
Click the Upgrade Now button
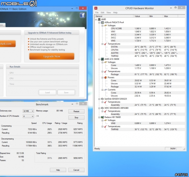pos(52,56)
